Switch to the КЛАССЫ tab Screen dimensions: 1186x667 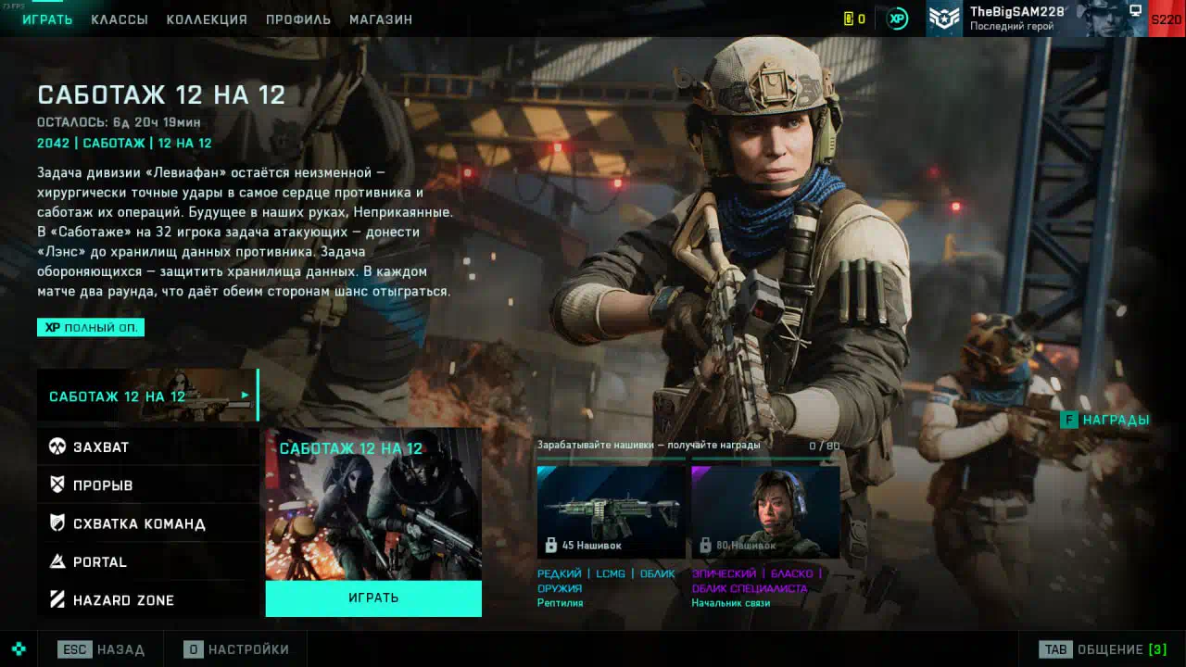pyautogui.click(x=120, y=19)
